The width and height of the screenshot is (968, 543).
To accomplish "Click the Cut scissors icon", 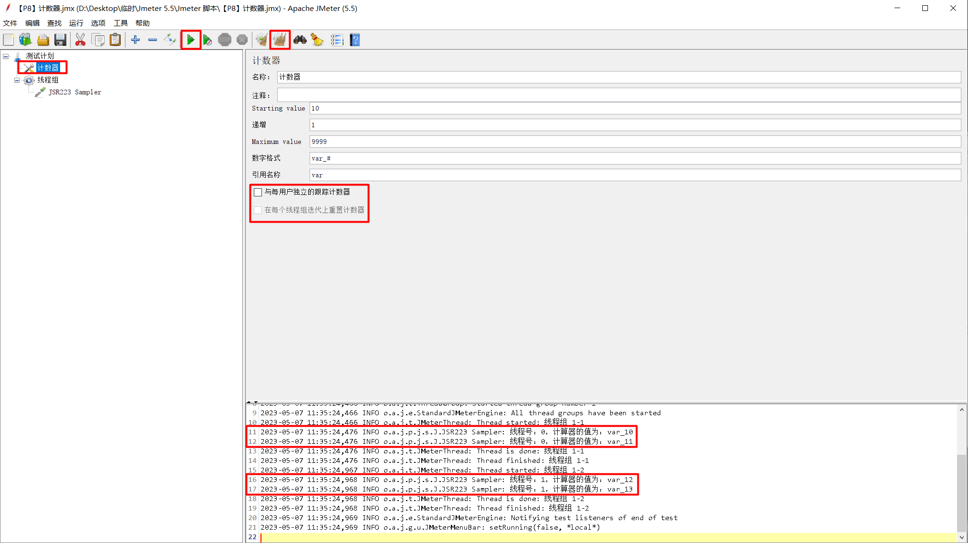I will [80, 40].
